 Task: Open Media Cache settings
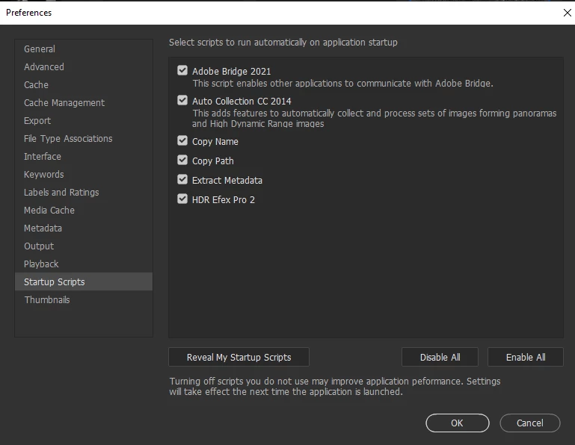pos(84,211)
